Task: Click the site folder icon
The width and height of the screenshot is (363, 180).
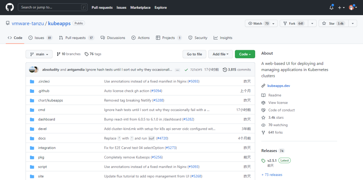Action: coord(32,176)
